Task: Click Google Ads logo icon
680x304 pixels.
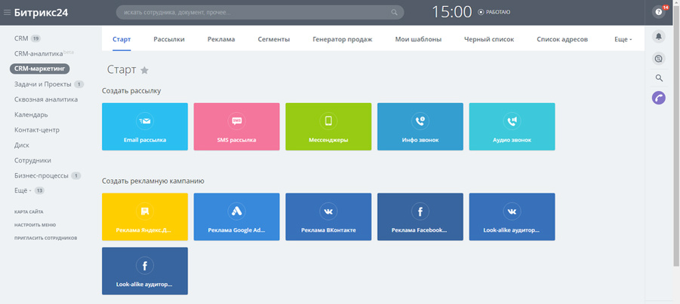Action: (x=237, y=211)
